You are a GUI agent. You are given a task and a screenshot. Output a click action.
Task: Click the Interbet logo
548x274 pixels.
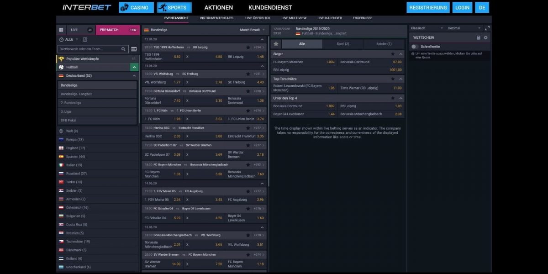coord(87,7)
